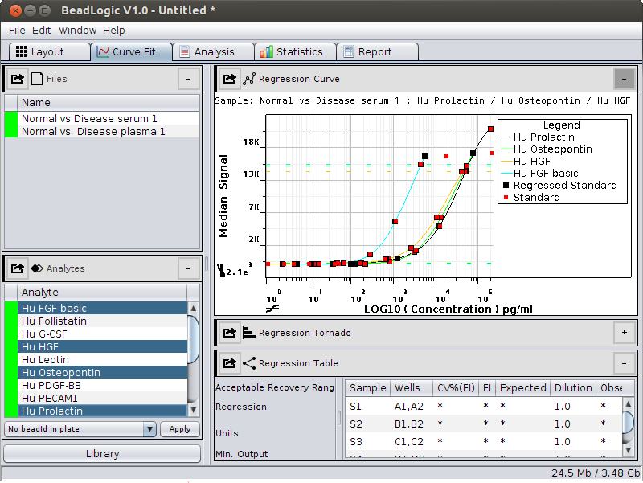643x483 pixels.
Task: Click the Regression Table share-style icon
Action: (x=249, y=363)
